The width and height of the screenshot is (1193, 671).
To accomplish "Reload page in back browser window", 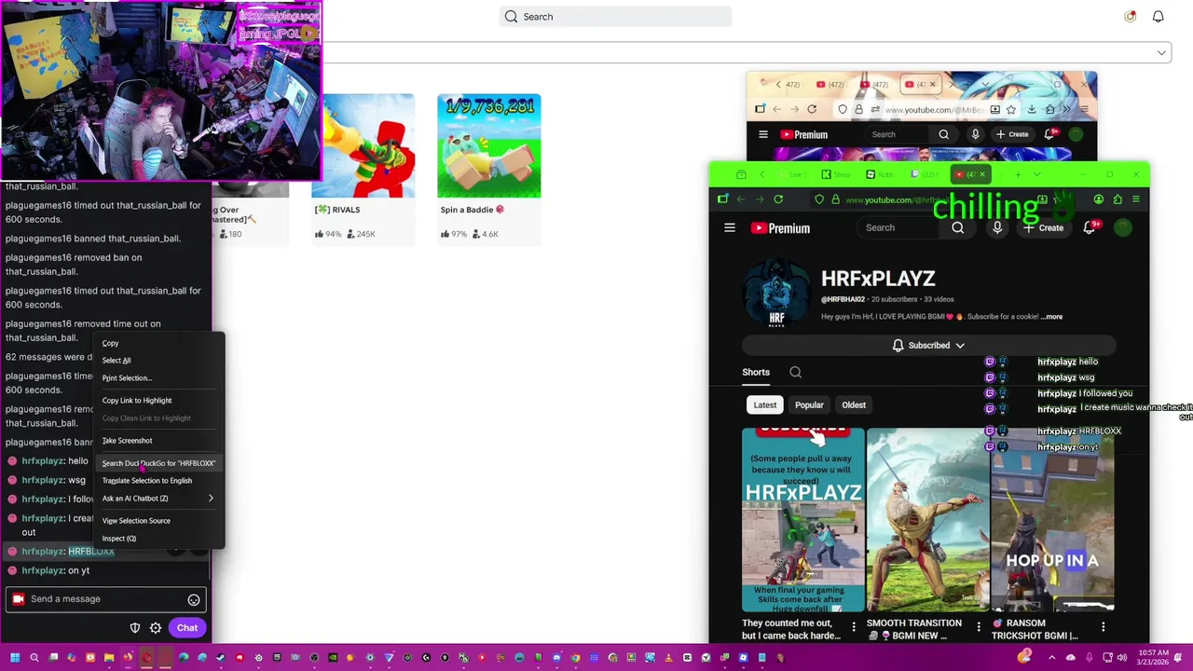I will pyautogui.click(x=812, y=110).
